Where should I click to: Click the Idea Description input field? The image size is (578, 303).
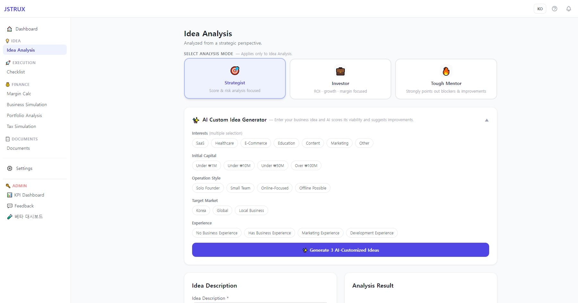260,302
